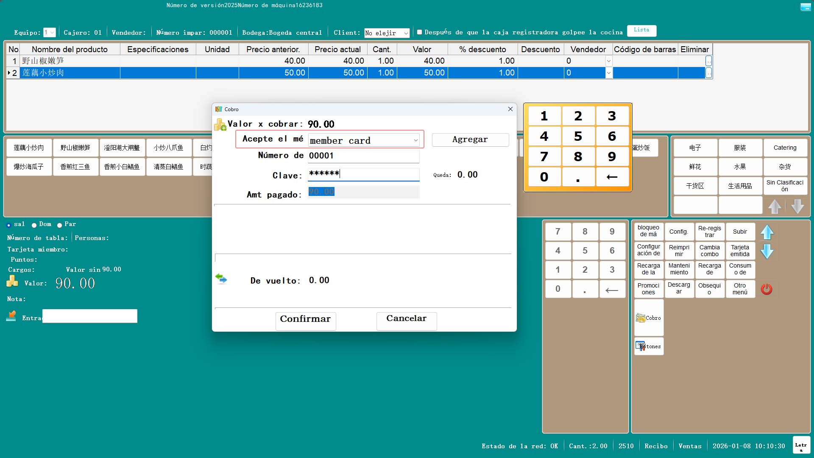The width and height of the screenshot is (814, 458).
Task: Click the blue down arrow icon
Action: (x=767, y=251)
